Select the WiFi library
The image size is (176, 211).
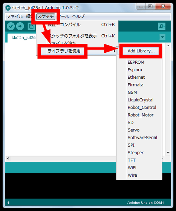coord(139,168)
